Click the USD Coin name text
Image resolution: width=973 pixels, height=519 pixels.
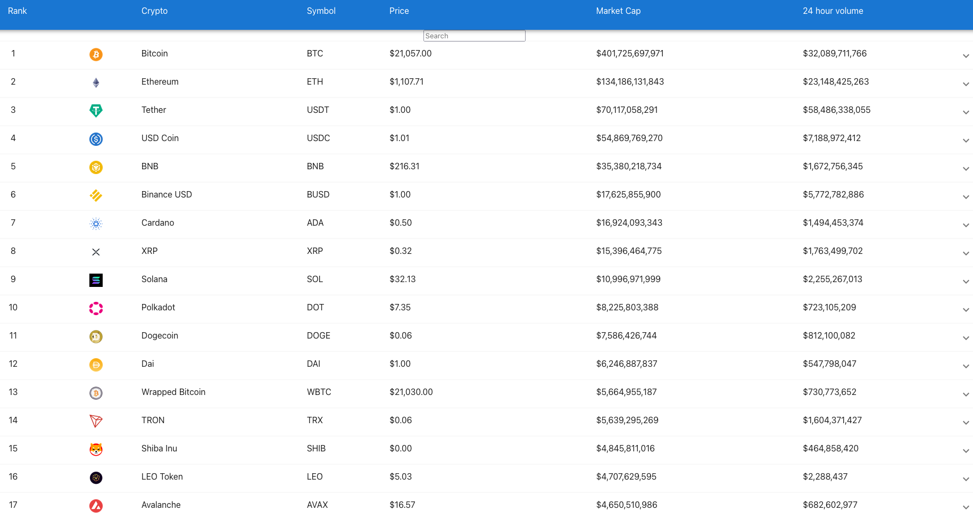pyautogui.click(x=160, y=138)
